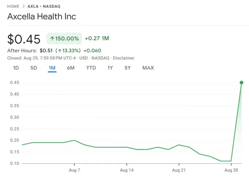Image resolution: width=249 pixels, height=177 pixels.
Task: Click the after hours 13.33% change
Action: pyautogui.click(x=68, y=51)
